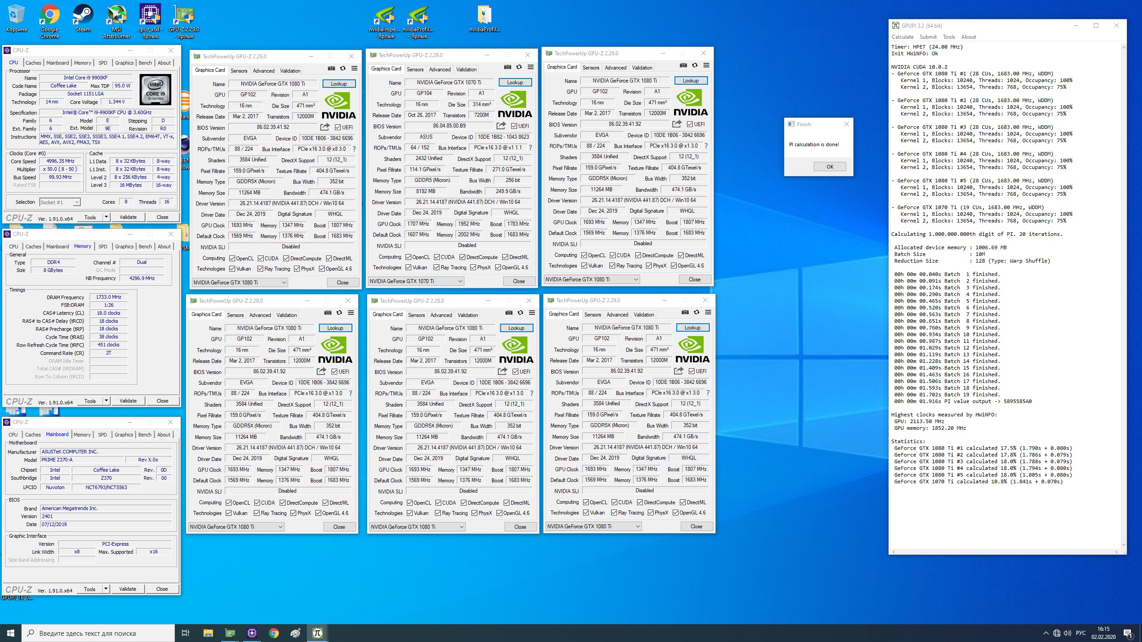
Task: Toggle OpenCL checkbox in top-left GPU-Z window
Action: tap(232, 259)
